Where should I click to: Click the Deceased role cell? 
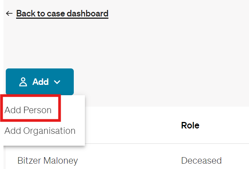(x=201, y=161)
